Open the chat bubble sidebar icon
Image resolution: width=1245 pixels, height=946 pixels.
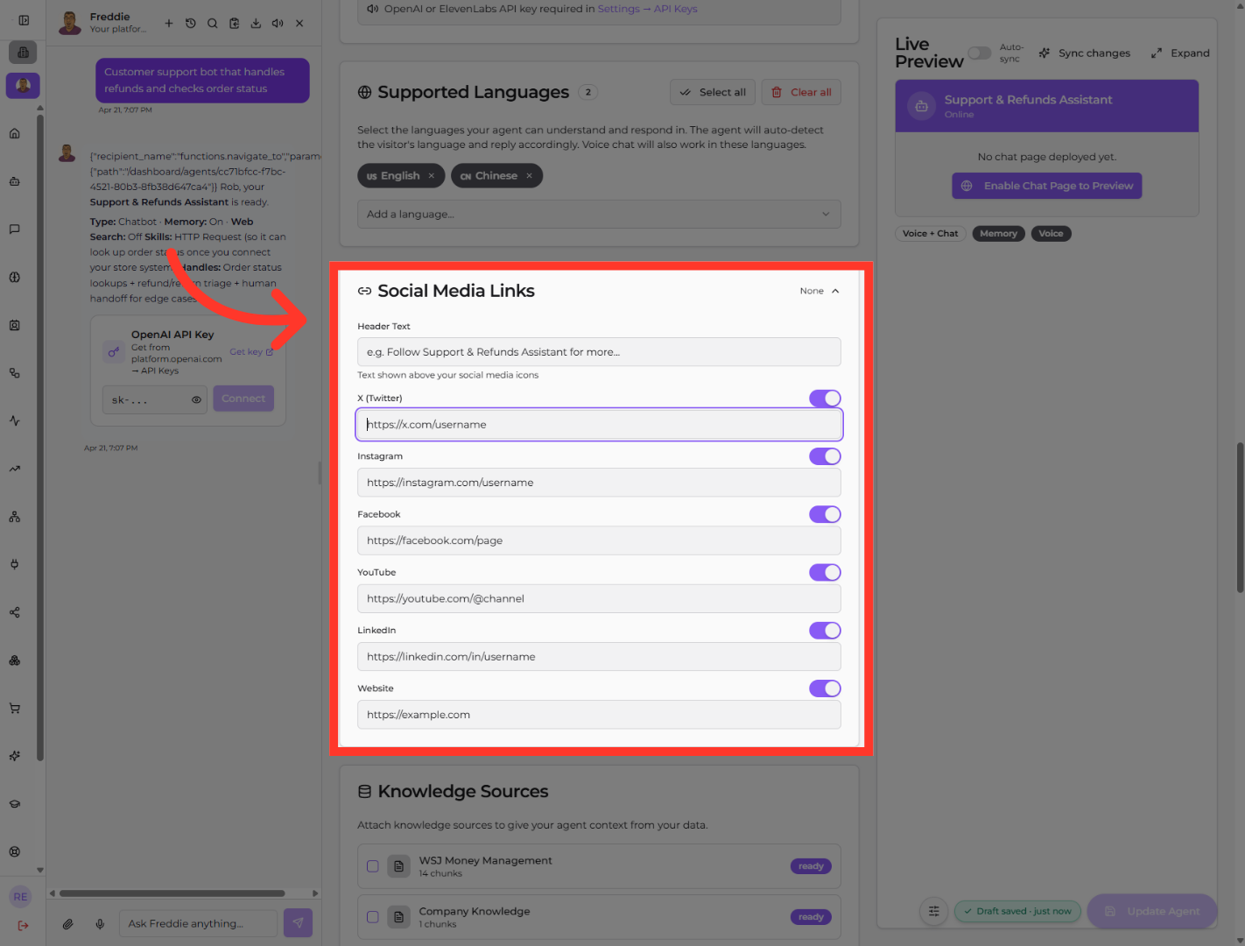coord(15,229)
